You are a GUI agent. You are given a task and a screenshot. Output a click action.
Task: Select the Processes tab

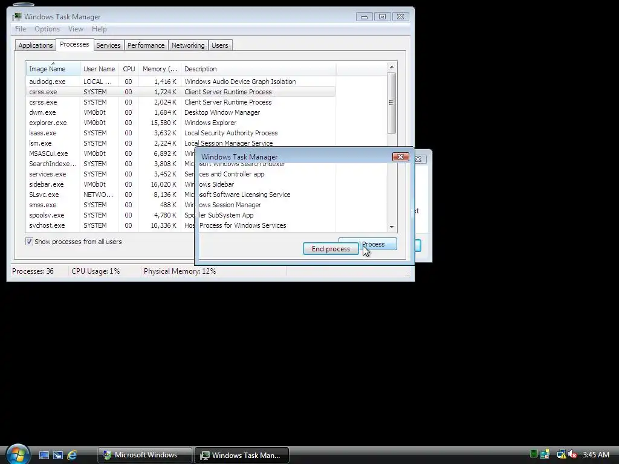(x=74, y=44)
